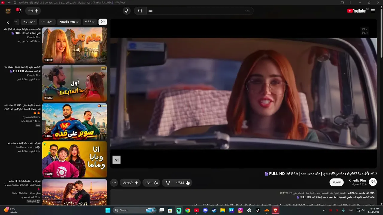Screen dimensions: 383x215
Task: Open Chrome from the taskbar
Action: click(x=188, y=210)
